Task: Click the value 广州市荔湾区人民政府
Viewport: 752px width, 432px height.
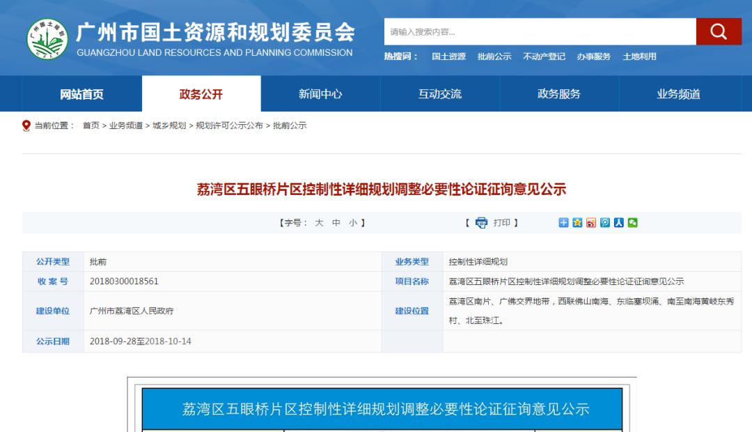Action: pos(132,311)
